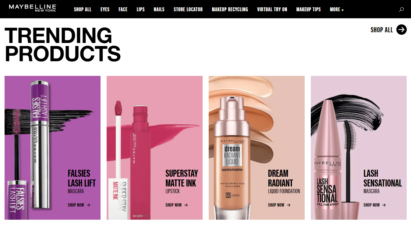
Task: Click Shop Now arrow for Superstay Matte Ink
Action: [x=186, y=205]
